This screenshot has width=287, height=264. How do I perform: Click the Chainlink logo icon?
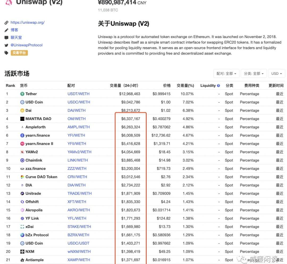tap(22, 160)
